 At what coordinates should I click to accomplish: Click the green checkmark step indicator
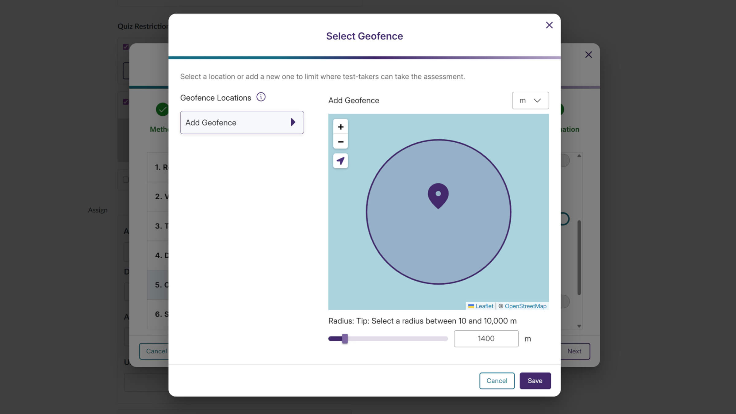(x=163, y=109)
